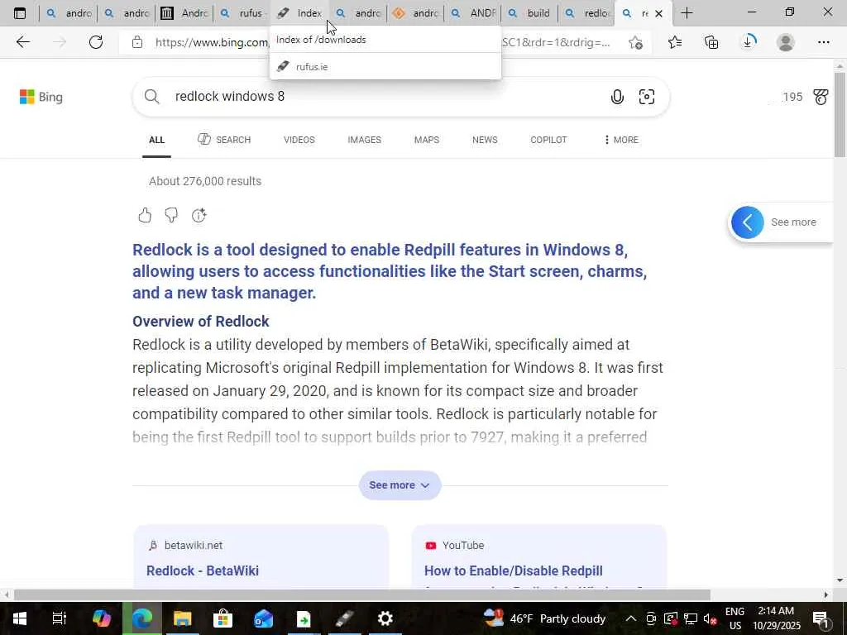Image resolution: width=847 pixels, height=635 pixels.
Task: Open Task View on the taskbar
Action: pyautogui.click(x=60, y=618)
